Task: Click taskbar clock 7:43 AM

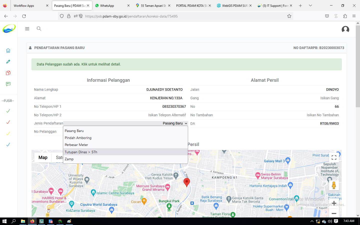Action: 349,221
